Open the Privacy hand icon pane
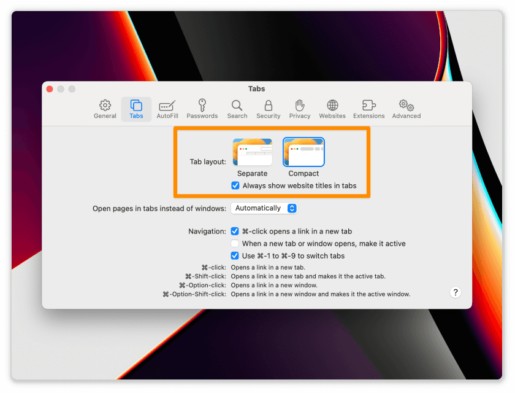Viewport: 515px width, 393px height. pyautogui.click(x=300, y=109)
